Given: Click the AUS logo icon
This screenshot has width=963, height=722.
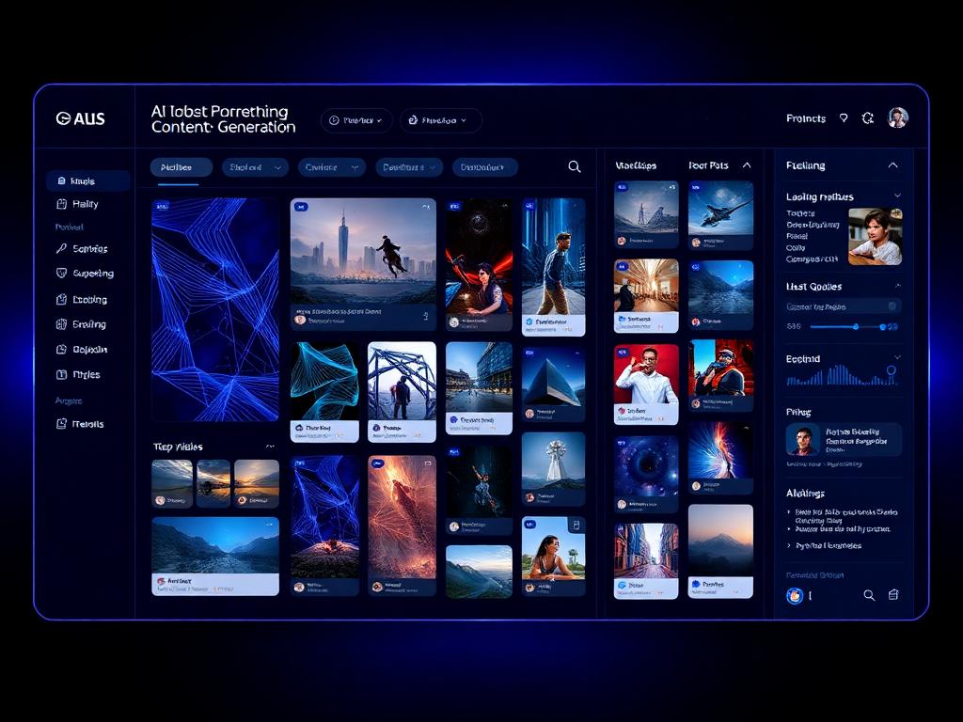Looking at the screenshot, I should click(x=62, y=118).
